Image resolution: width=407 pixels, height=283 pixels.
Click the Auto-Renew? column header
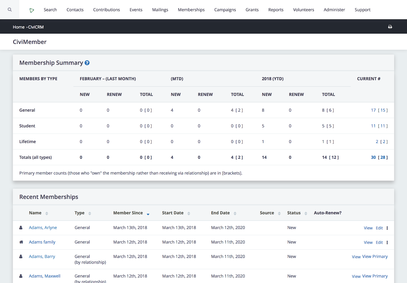pos(328,213)
